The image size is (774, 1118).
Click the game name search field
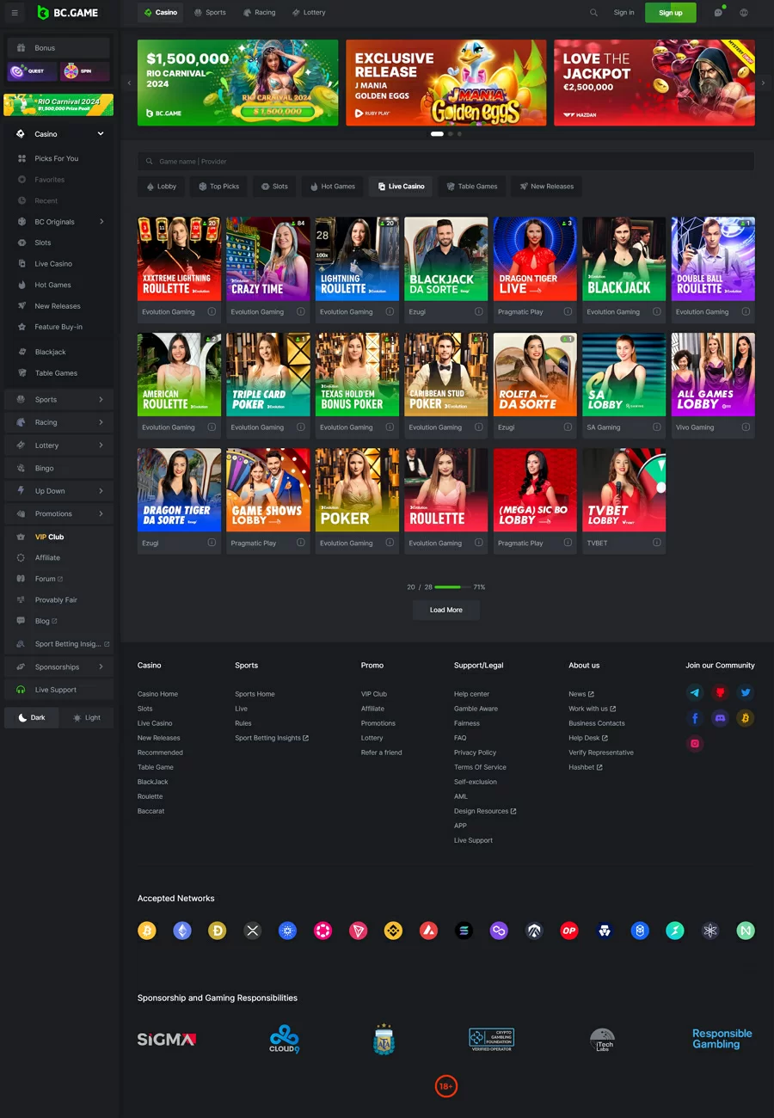coord(445,162)
